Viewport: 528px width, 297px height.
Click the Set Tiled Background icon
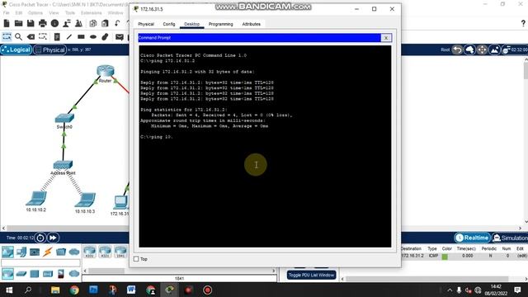click(x=495, y=49)
